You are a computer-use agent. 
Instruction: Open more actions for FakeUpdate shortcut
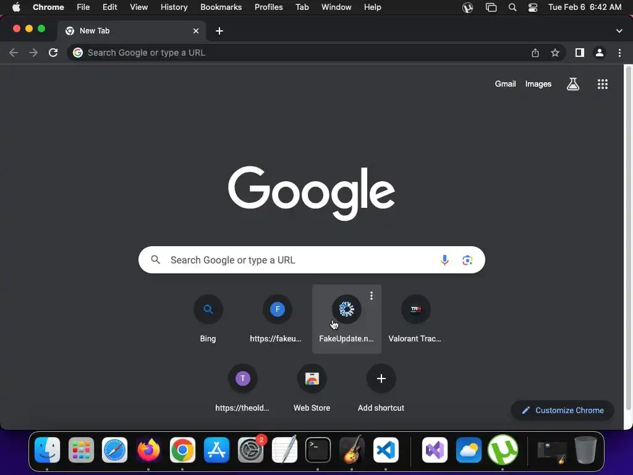click(372, 296)
